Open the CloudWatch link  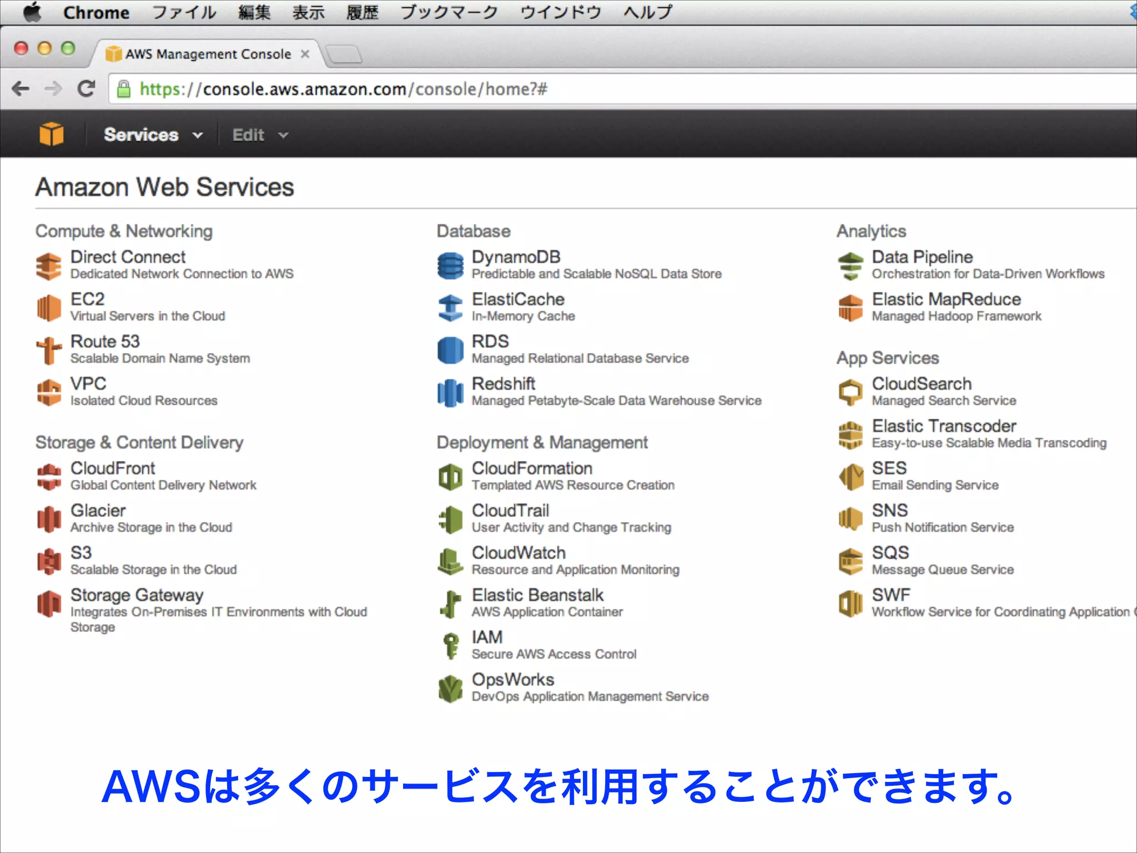coord(519,553)
